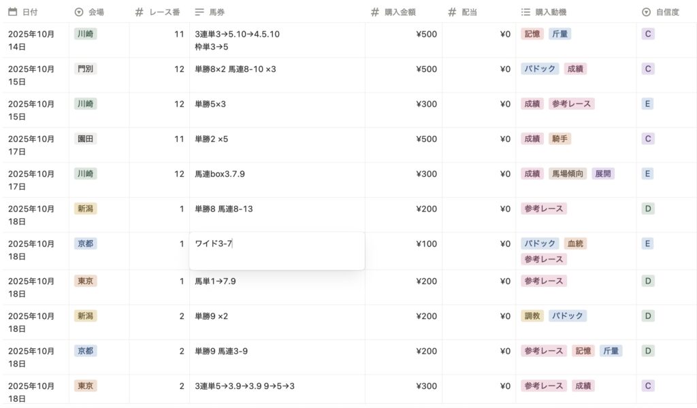The image size is (697, 408).
Task: Click the hash icon beside 配当 header
Action: pyautogui.click(x=452, y=12)
